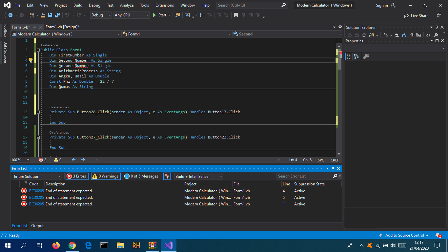The height and width of the screenshot is (252, 448).
Task: Click the Search (Ctrl+Q) box
Action: [x=252, y=5]
